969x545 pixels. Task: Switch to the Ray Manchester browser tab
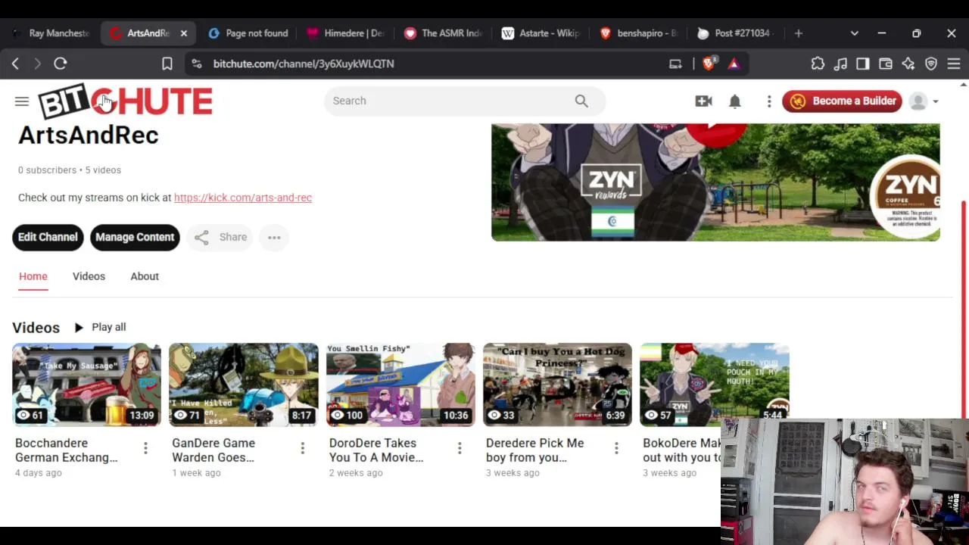(x=51, y=33)
